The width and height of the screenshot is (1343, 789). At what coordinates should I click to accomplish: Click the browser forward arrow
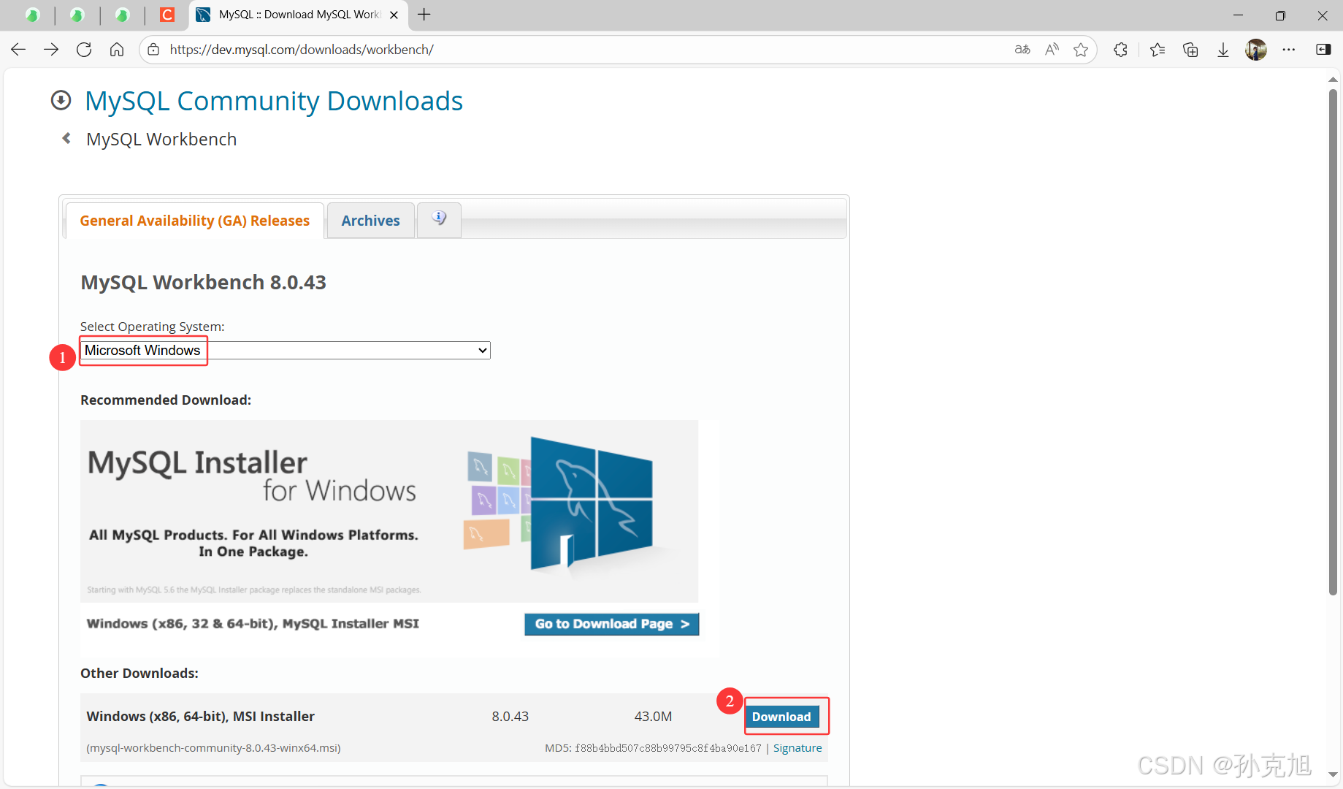pyautogui.click(x=51, y=50)
